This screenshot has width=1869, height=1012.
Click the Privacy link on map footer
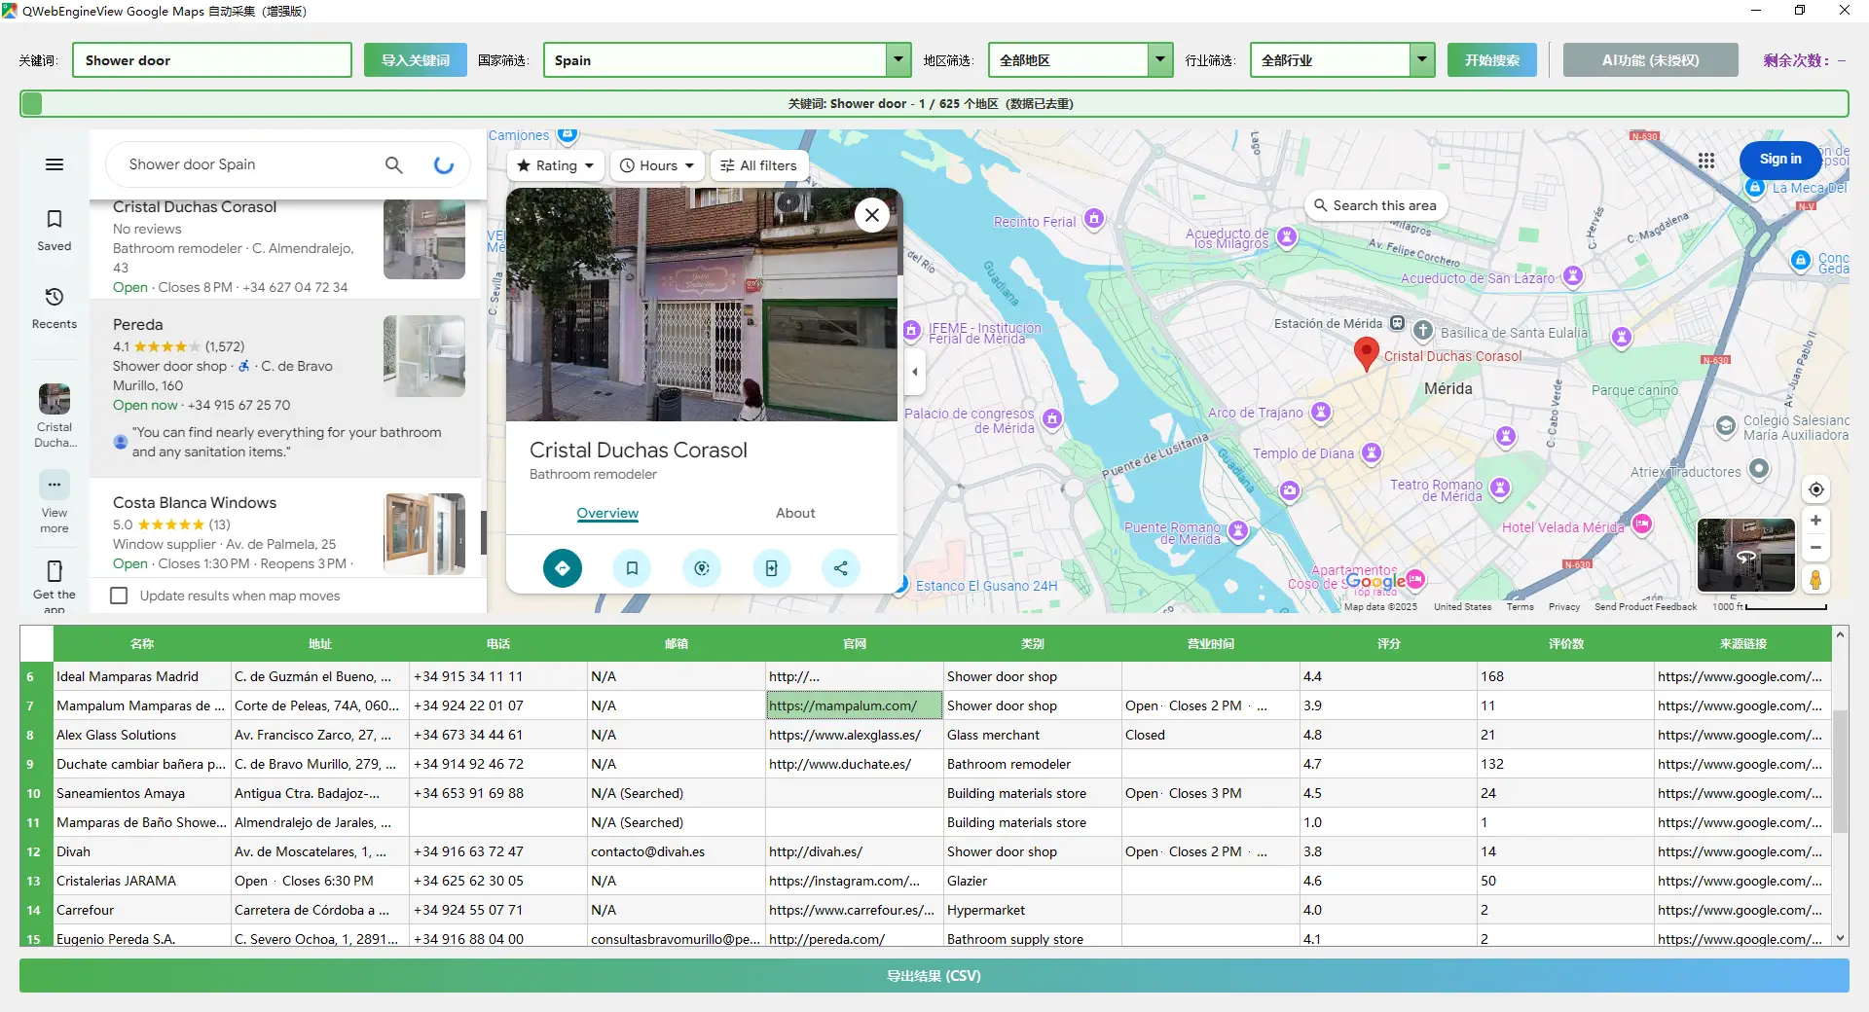1564,607
